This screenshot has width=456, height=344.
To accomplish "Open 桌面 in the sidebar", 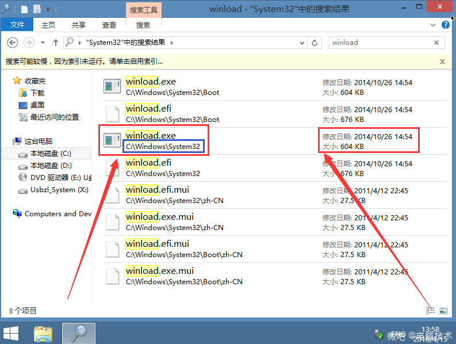I will (x=37, y=105).
